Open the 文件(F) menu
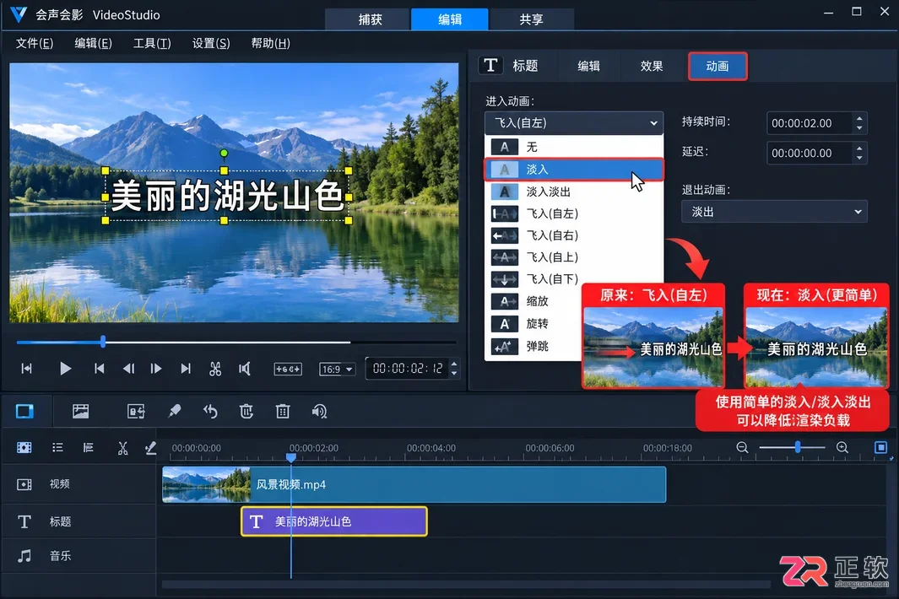The height and width of the screenshot is (599, 899). pos(35,43)
